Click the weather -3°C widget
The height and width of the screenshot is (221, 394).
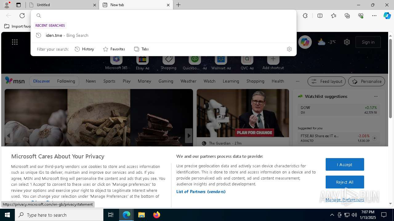(327, 42)
